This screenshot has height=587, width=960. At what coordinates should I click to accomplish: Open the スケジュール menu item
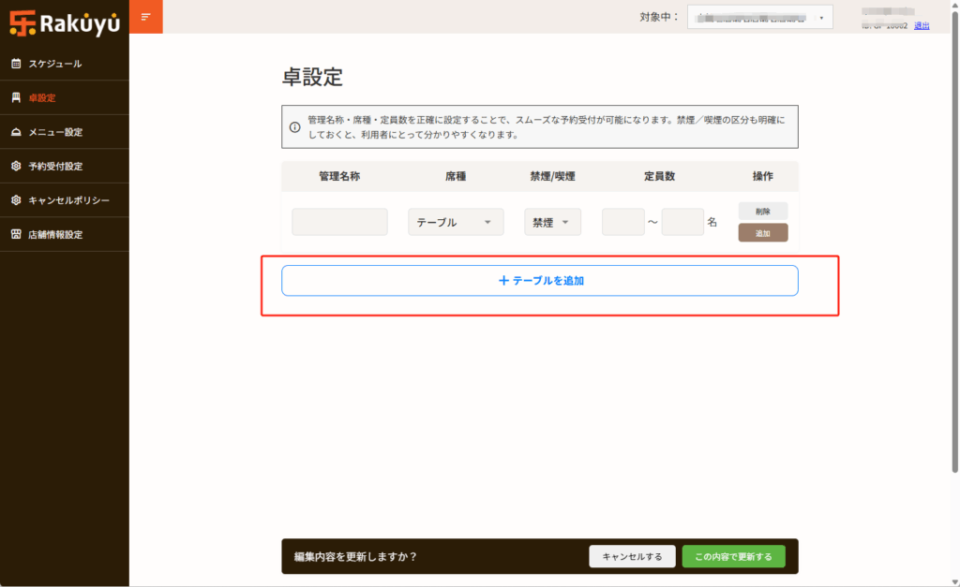pos(54,64)
